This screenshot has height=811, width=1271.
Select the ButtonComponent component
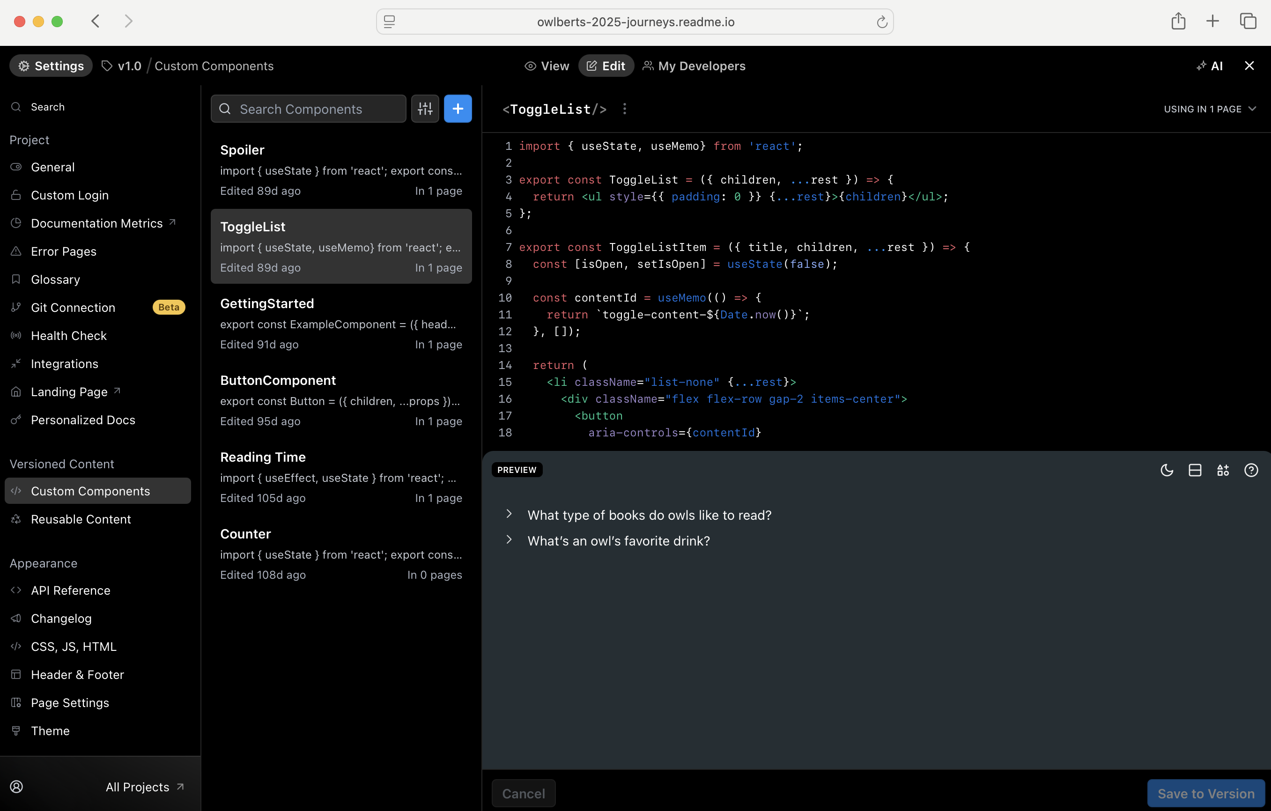click(341, 400)
